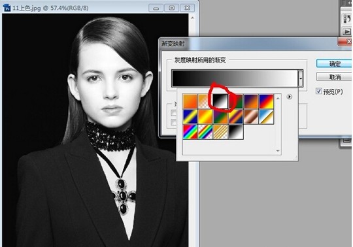The image size is (353, 247).
Task: Choose the rainbow spectrum gradient preset
Action: tap(190, 132)
